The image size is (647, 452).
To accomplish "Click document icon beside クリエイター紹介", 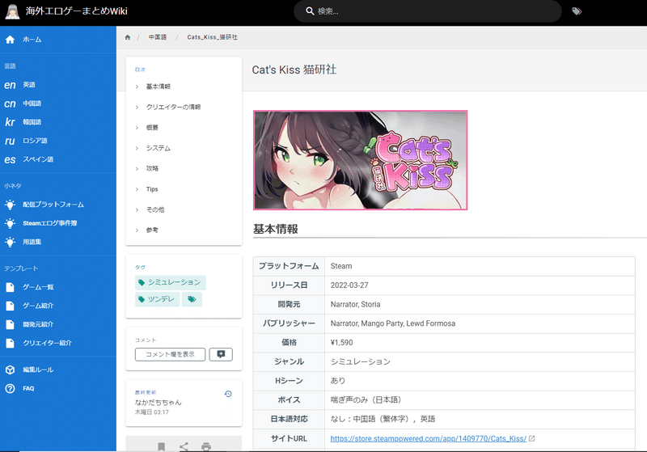I will [10, 343].
